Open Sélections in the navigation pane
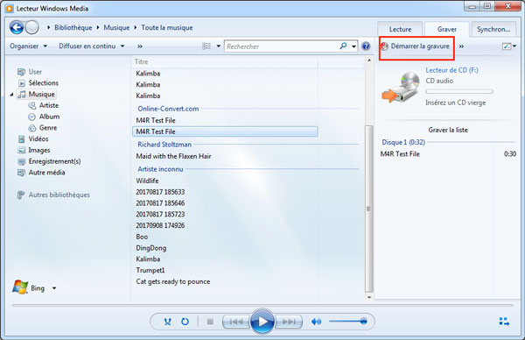This screenshot has width=525, height=340. pyautogui.click(x=38, y=83)
